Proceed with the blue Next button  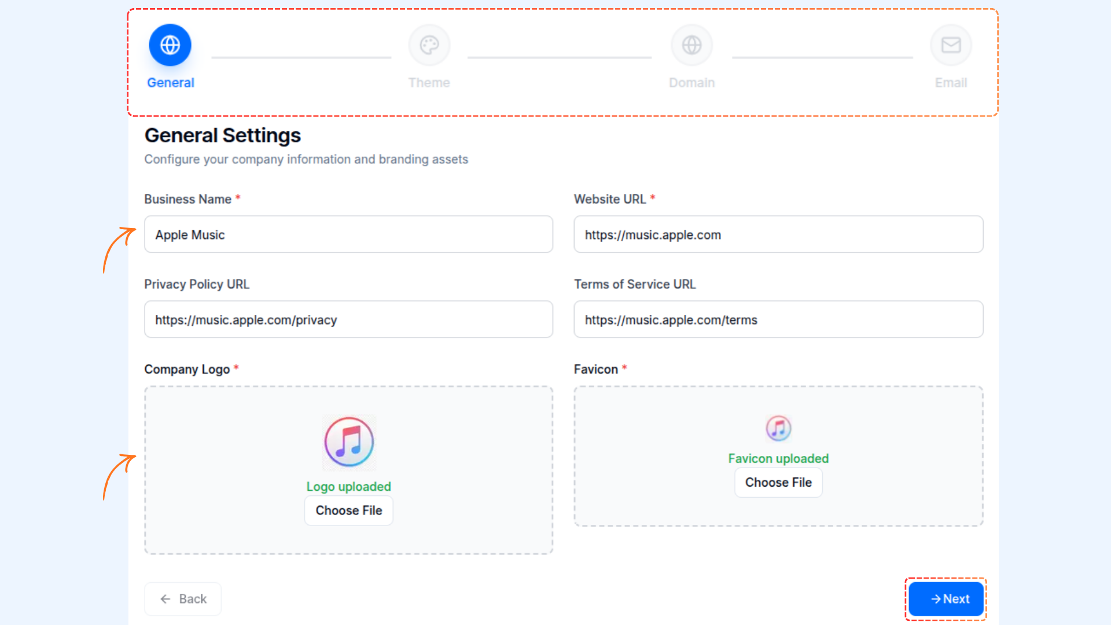click(x=946, y=599)
